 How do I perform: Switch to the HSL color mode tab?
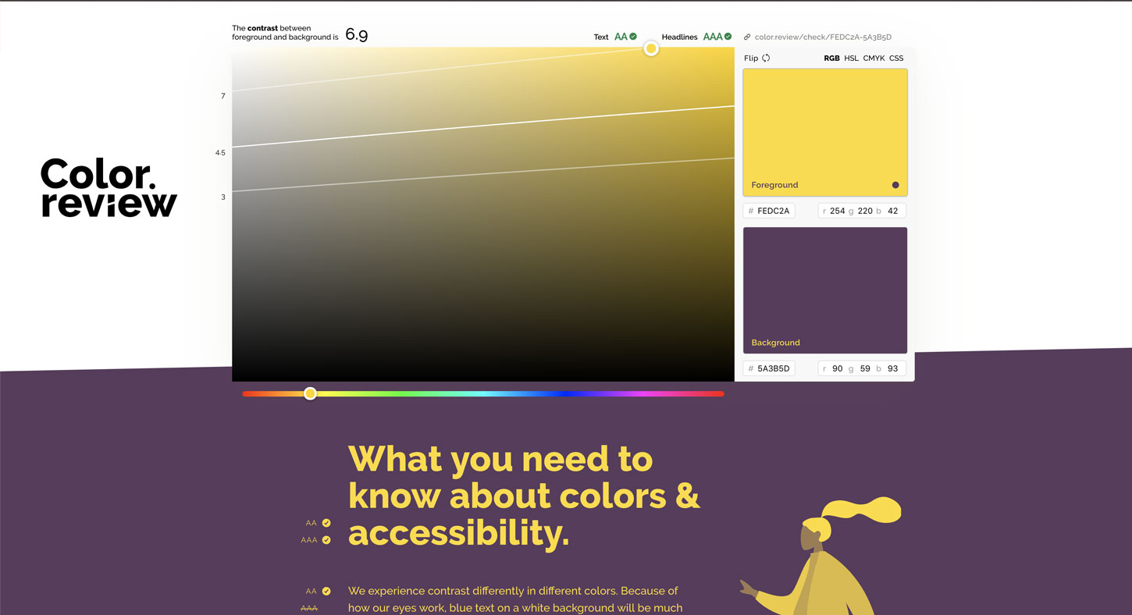(x=851, y=58)
